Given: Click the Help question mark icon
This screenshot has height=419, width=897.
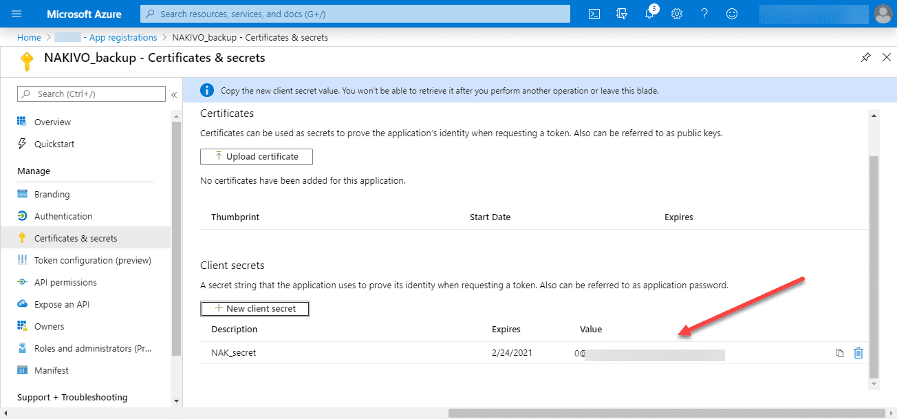Looking at the screenshot, I should pos(704,14).
